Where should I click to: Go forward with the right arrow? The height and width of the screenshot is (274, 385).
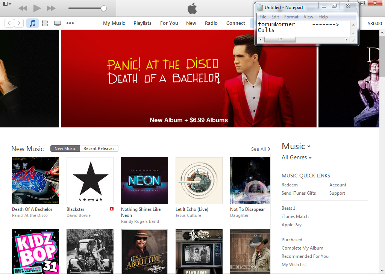point(19,23)
